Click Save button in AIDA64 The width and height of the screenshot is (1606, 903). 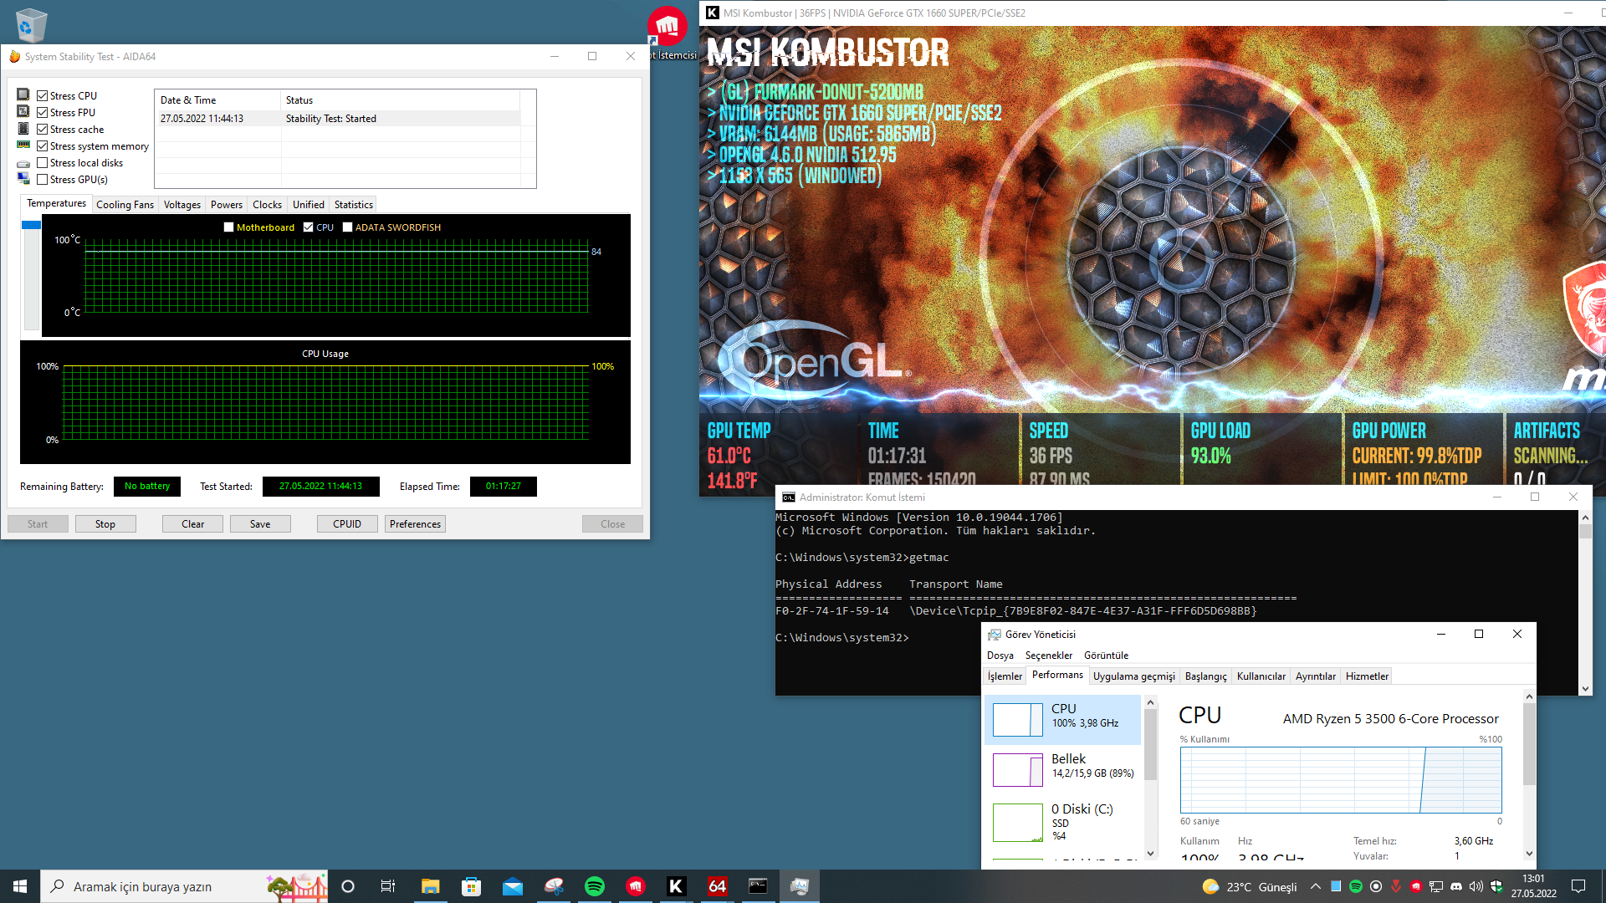[x=260, y=524]
